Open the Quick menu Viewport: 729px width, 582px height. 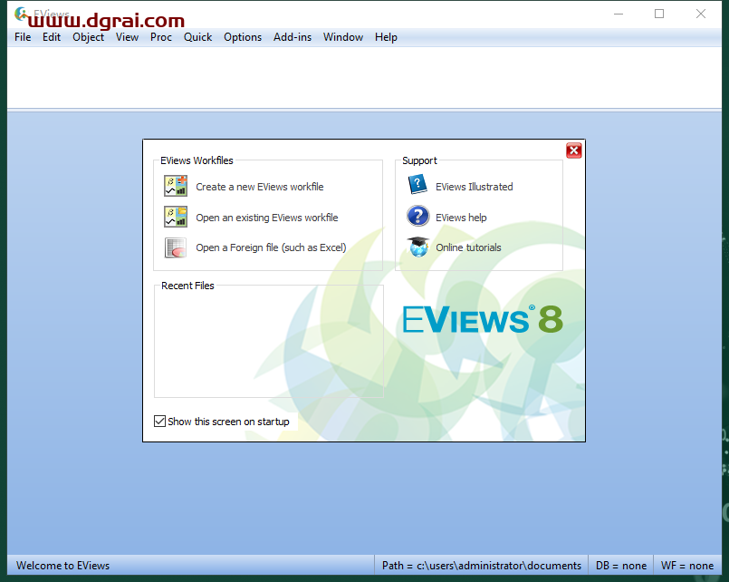(197, 37)
